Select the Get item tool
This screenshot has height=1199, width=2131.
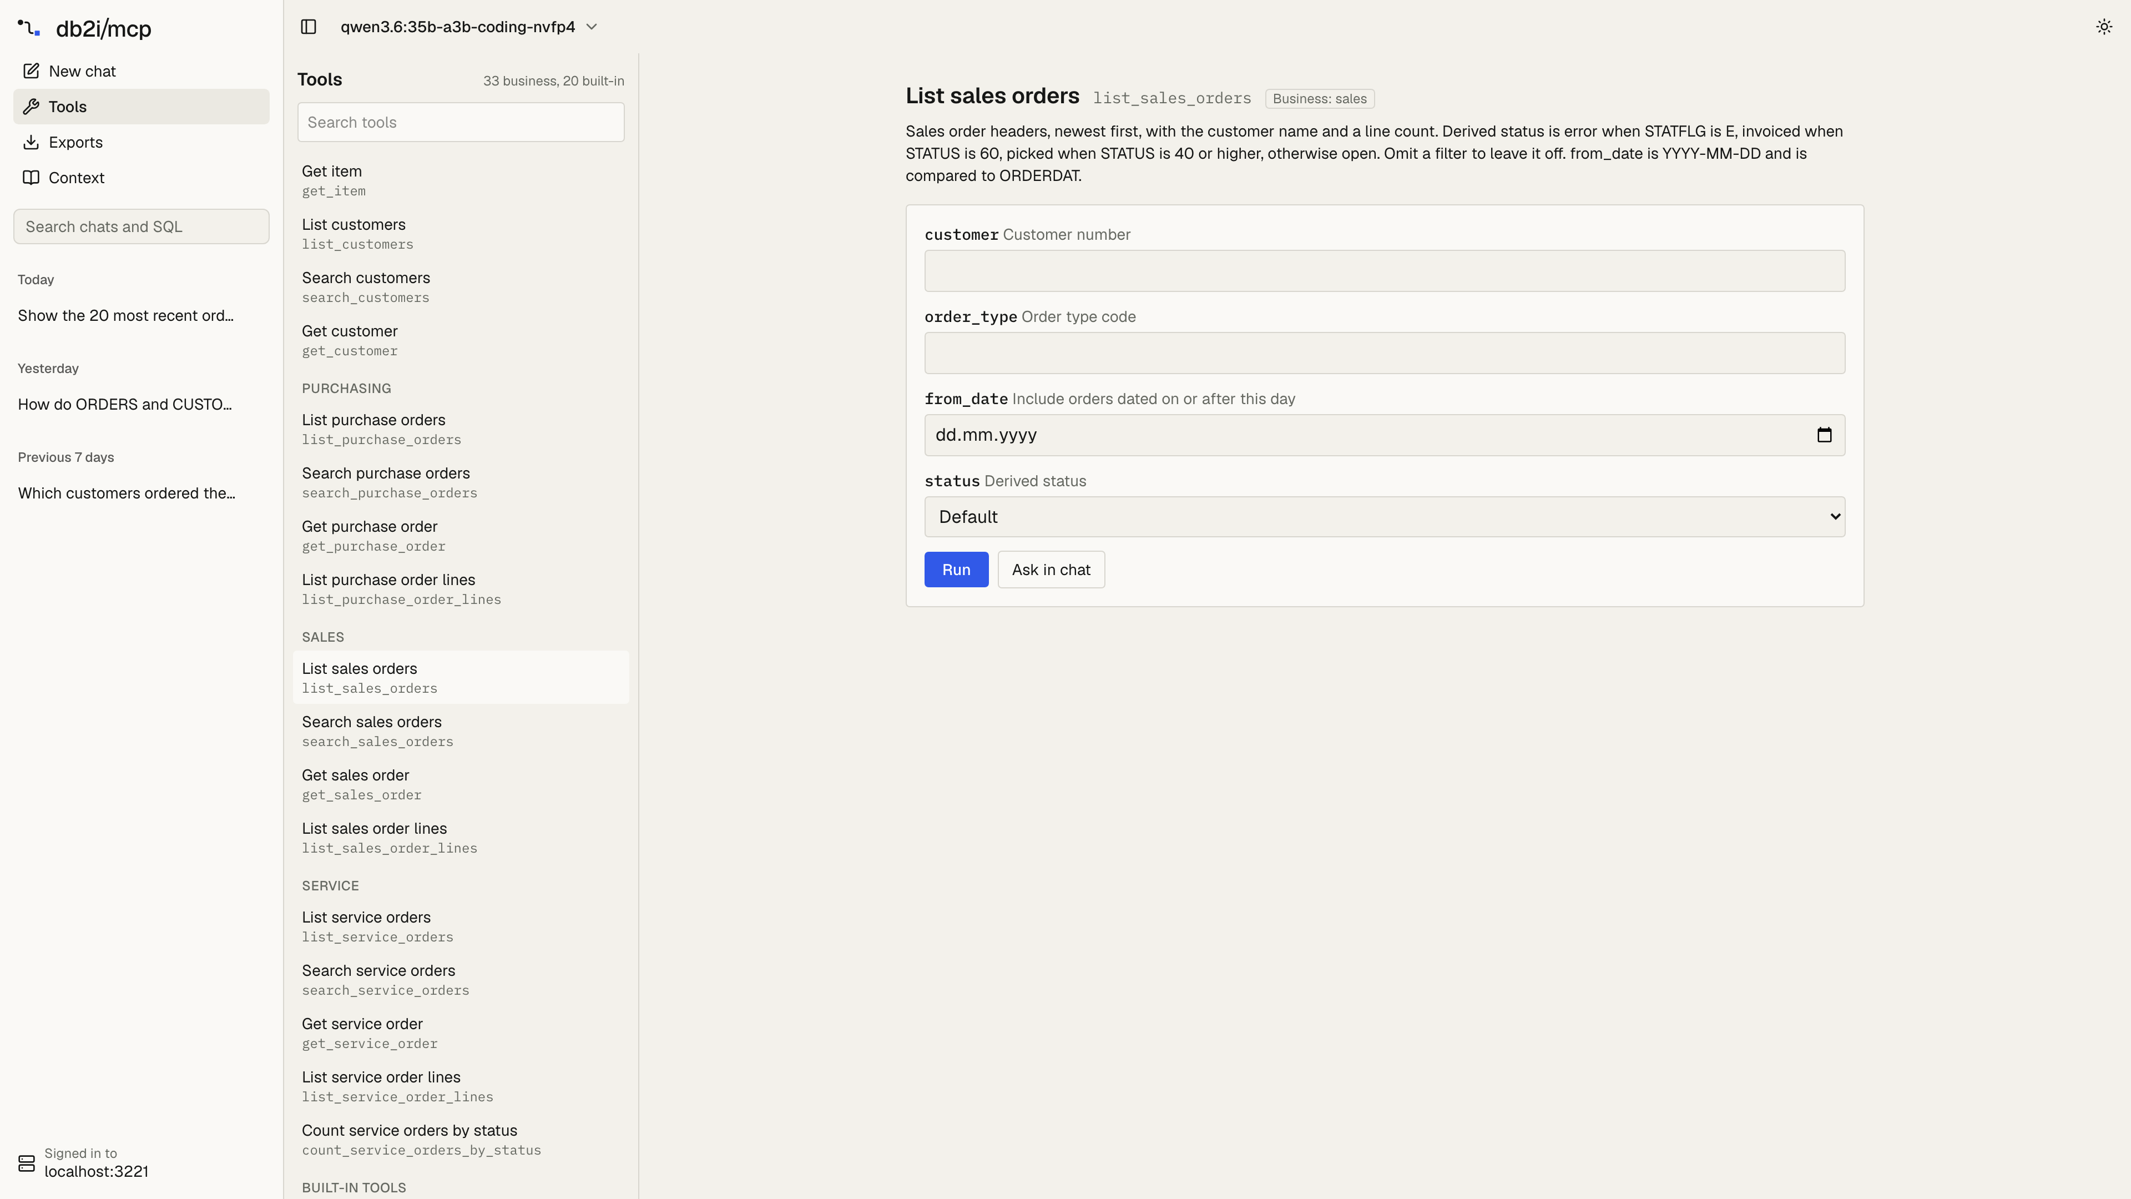[461, 180]
